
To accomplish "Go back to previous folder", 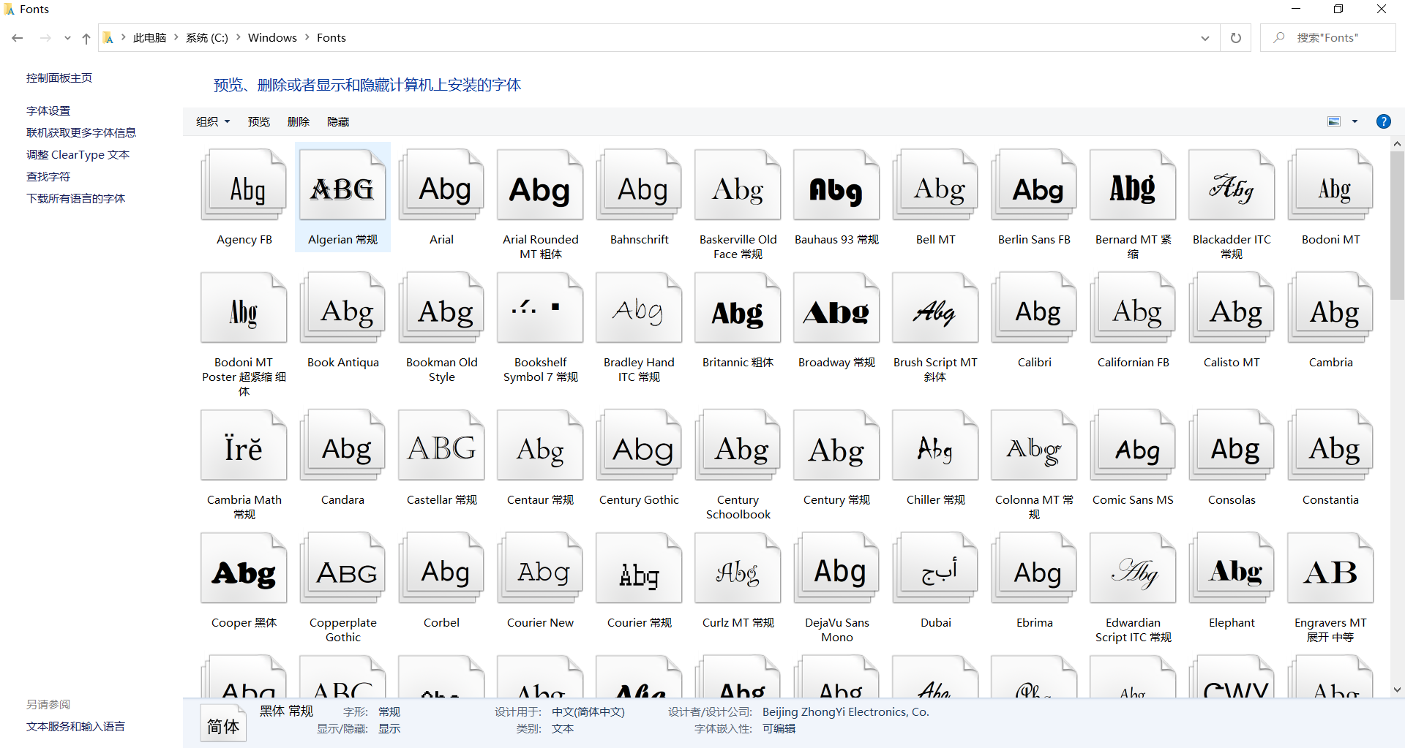I will coord(18,38).
